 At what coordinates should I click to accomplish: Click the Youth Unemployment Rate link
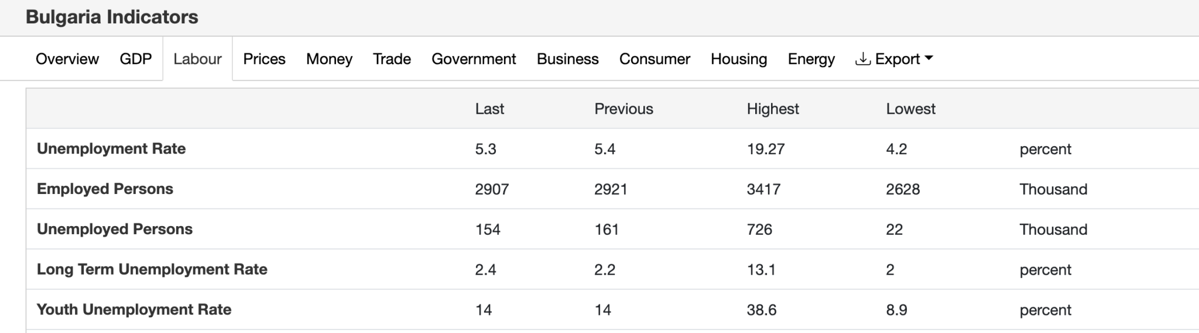[x=134, y=310]
